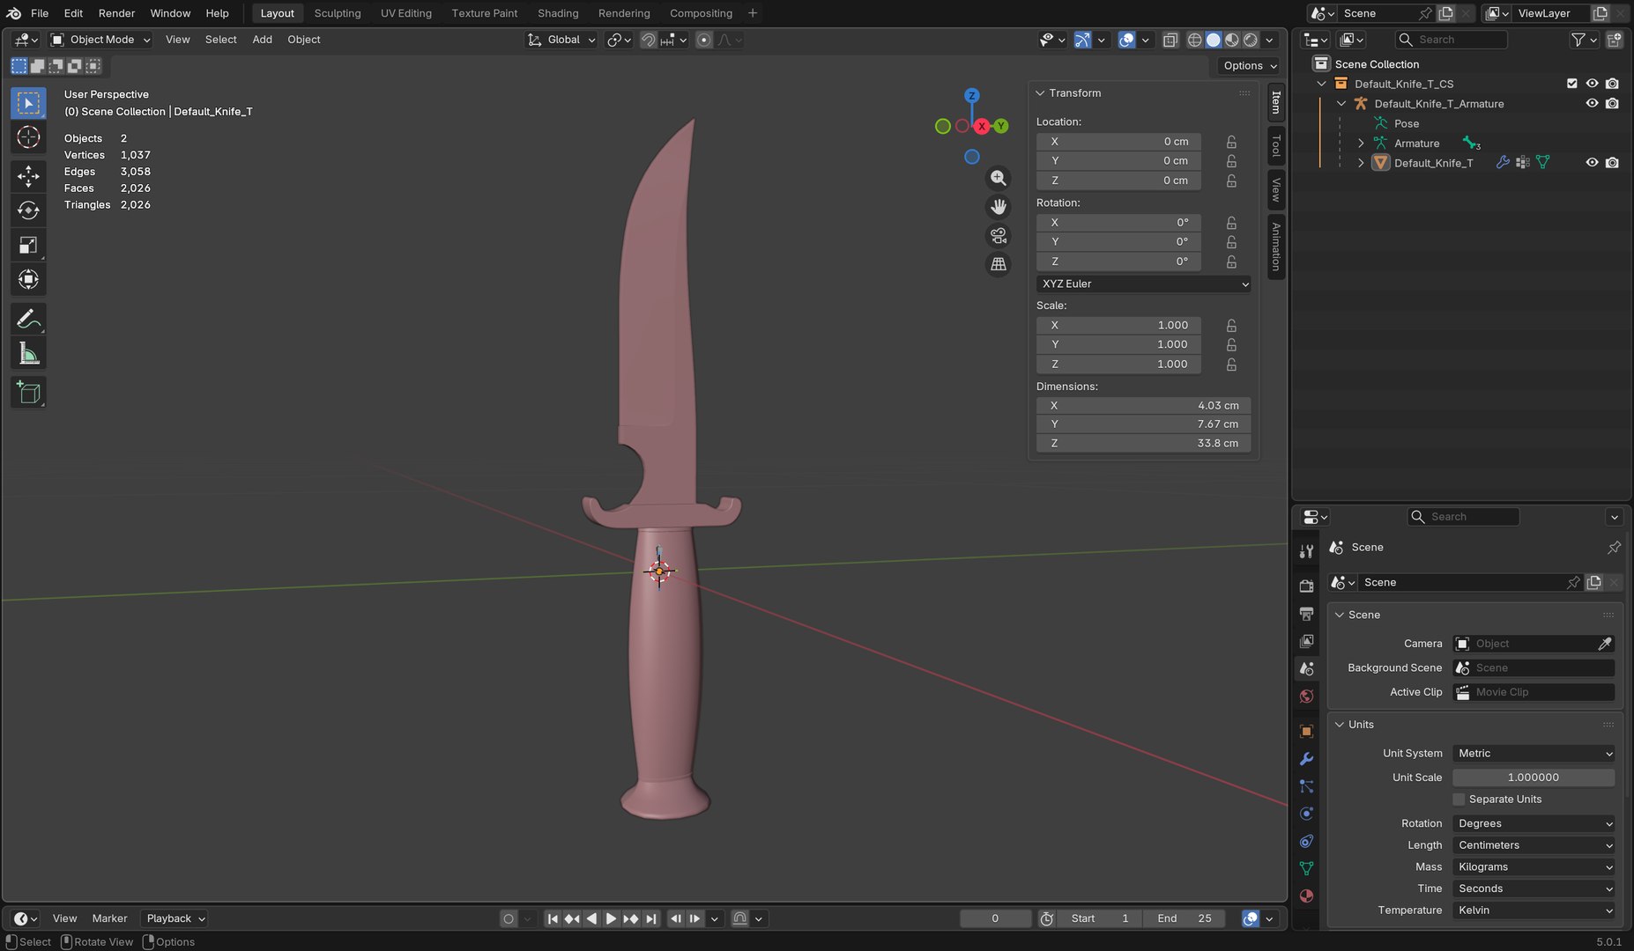Open Unit System Metric dropdown
Viewport: 1634px width, 951px height.
click(1534, 754)
